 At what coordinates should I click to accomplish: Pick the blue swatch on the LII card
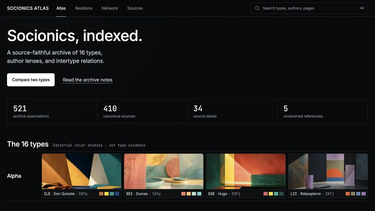[x=358, y=194]
